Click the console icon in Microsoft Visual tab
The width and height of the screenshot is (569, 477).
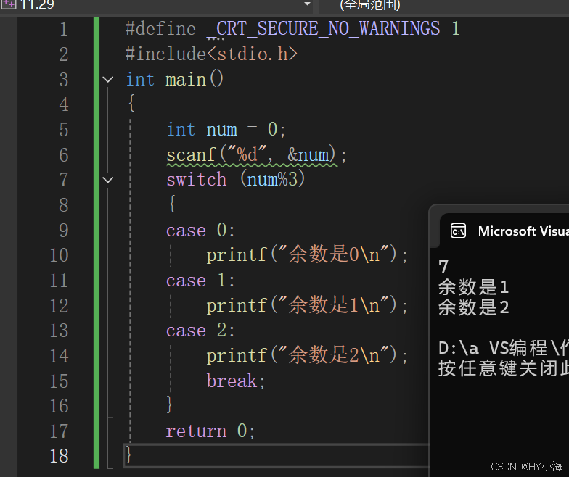pos(458,231)
